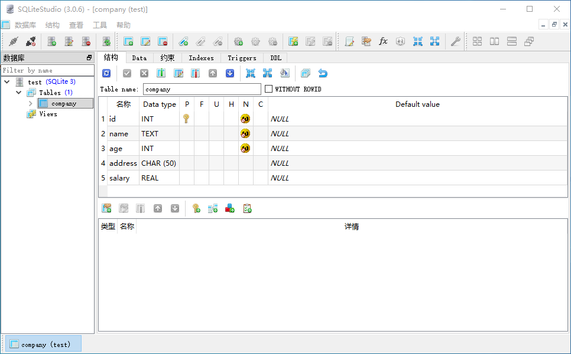Click the create new table icon
571x354 pixels.
128,41
